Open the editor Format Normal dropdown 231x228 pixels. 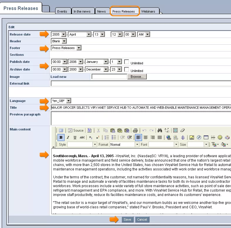(x=124, y=145)
